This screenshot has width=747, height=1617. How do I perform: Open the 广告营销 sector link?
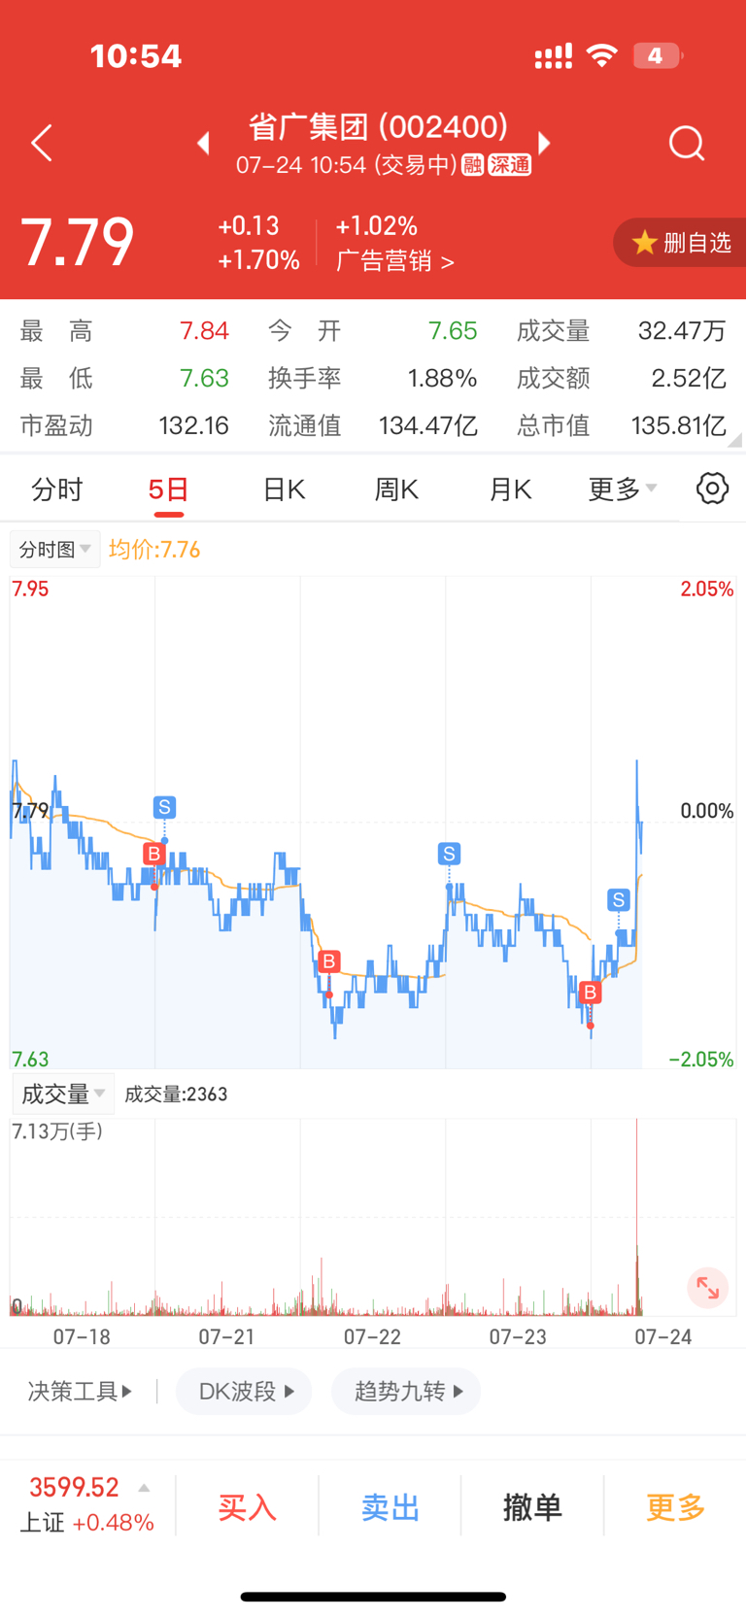[394, 261]
